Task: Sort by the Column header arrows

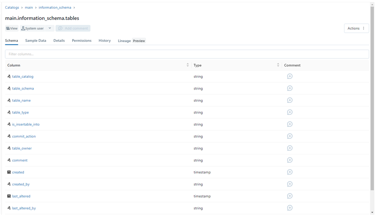Action: pyautogui.click(x=187, y=65)
